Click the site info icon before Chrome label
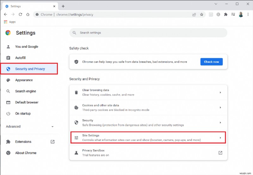The image size is (253, 175). tap(37, 15)
